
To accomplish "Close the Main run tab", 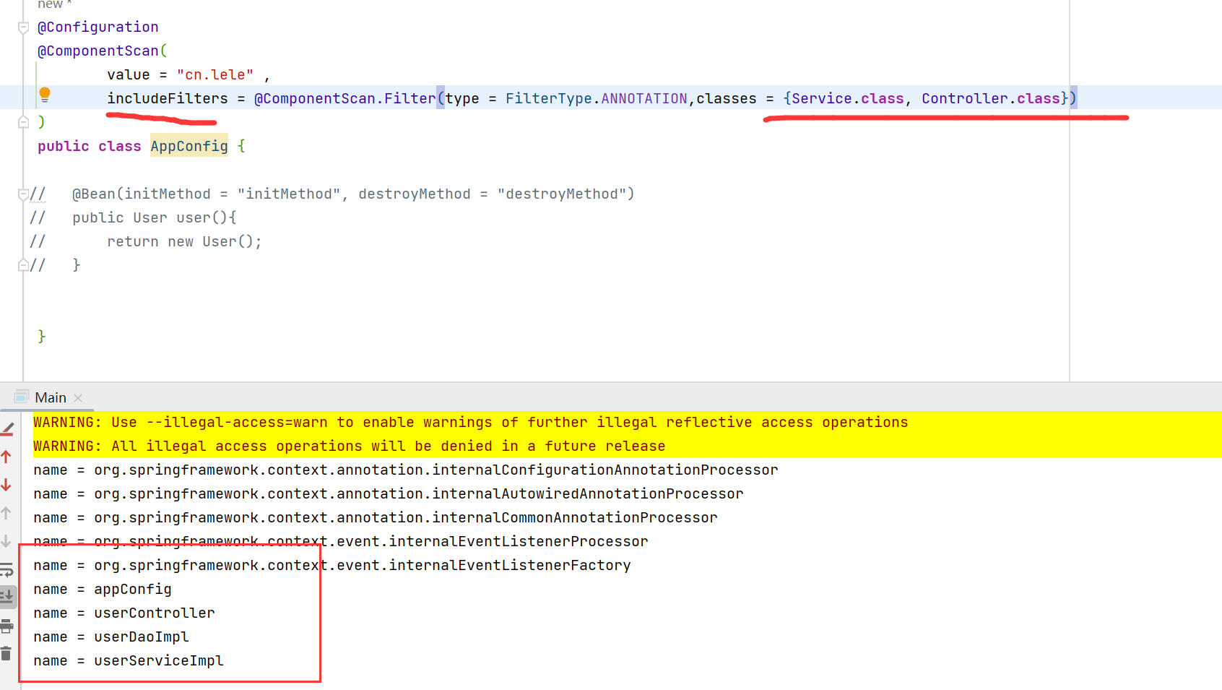I will [78, 398].
